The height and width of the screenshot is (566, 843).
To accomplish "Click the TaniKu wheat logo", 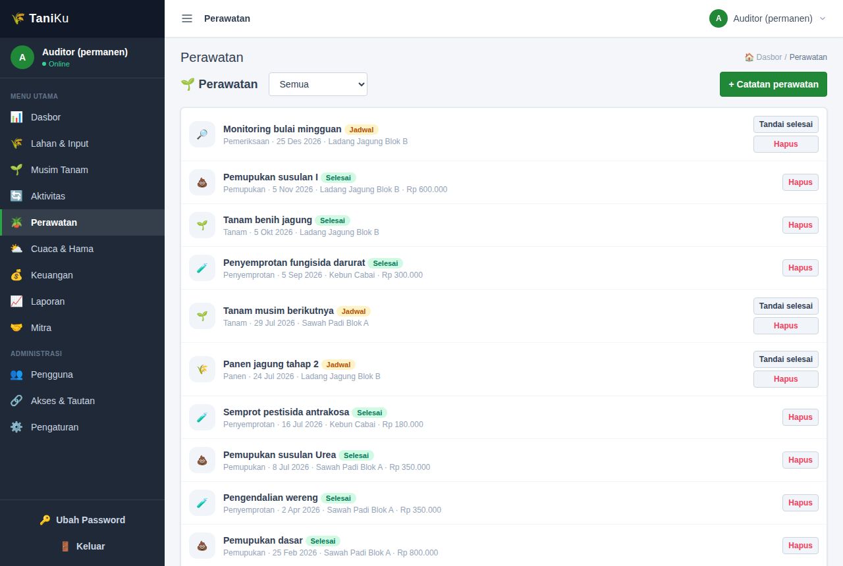I will click(x=18, y=18).
